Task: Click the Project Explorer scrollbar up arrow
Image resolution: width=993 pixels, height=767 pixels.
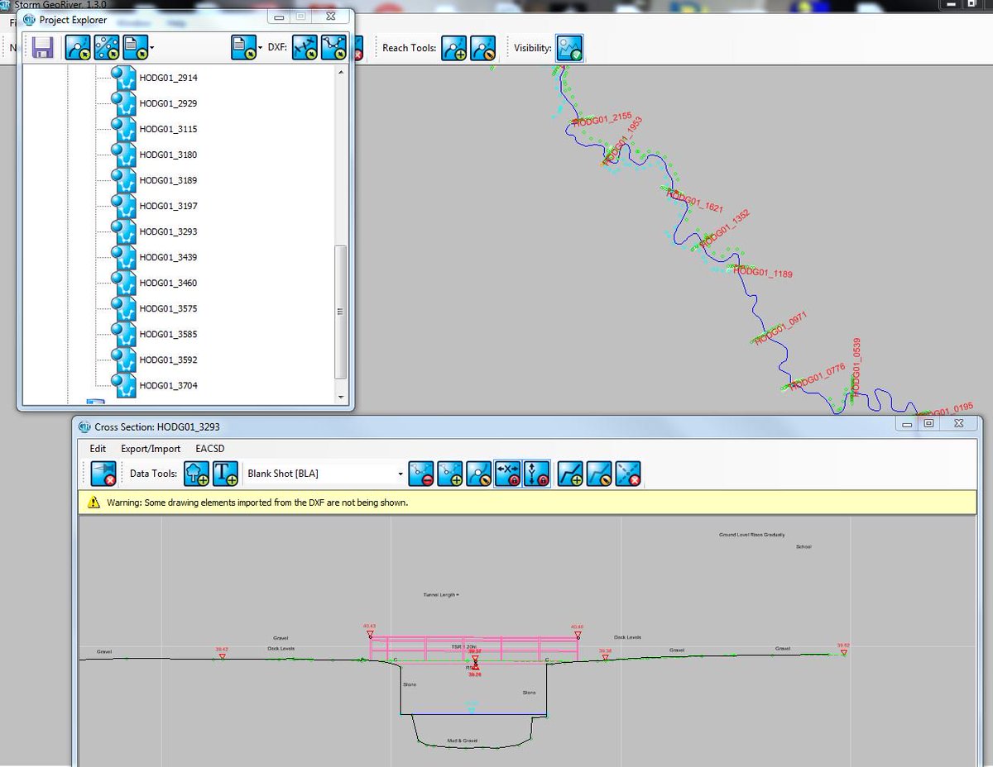Action: point(339,74)
